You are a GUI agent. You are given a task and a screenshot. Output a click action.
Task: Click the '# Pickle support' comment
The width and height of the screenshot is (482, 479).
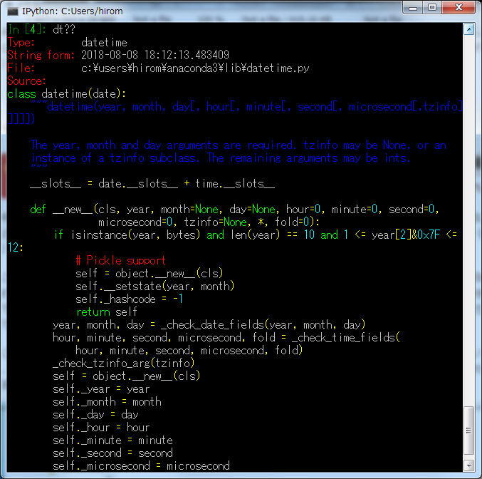point(121,260)
